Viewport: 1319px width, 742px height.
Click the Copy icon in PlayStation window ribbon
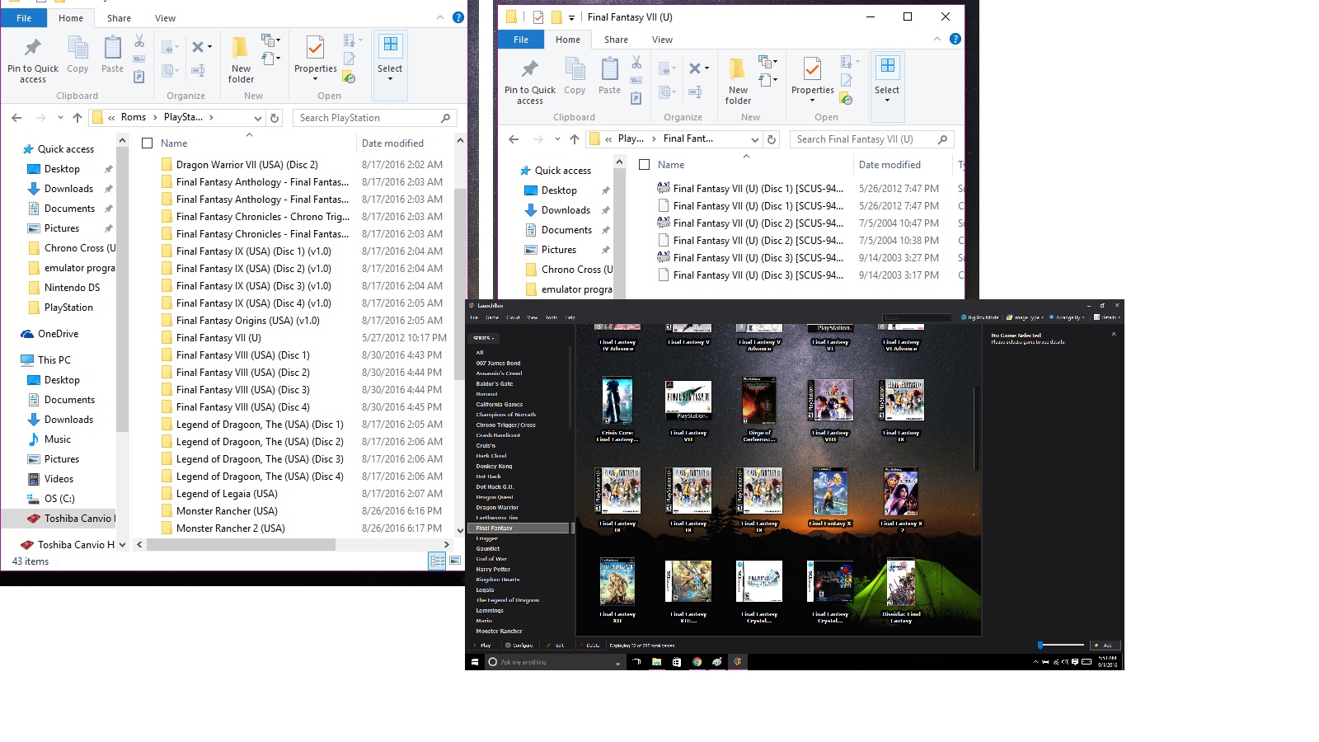click(77, 54)
